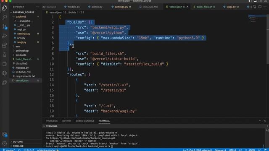Click synchronize changes icon in status bar

point(19,150)
